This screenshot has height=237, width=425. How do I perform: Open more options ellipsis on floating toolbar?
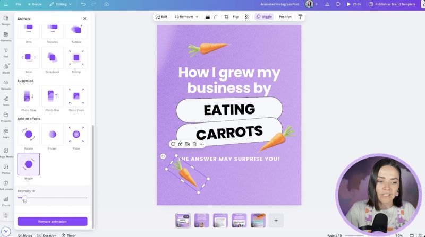[202, 144]
